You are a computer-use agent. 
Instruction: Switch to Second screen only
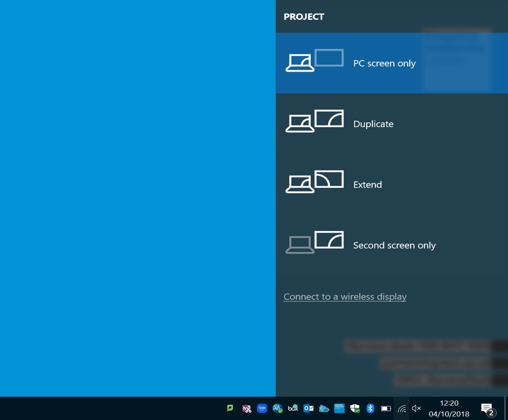(x=394, y=245)
